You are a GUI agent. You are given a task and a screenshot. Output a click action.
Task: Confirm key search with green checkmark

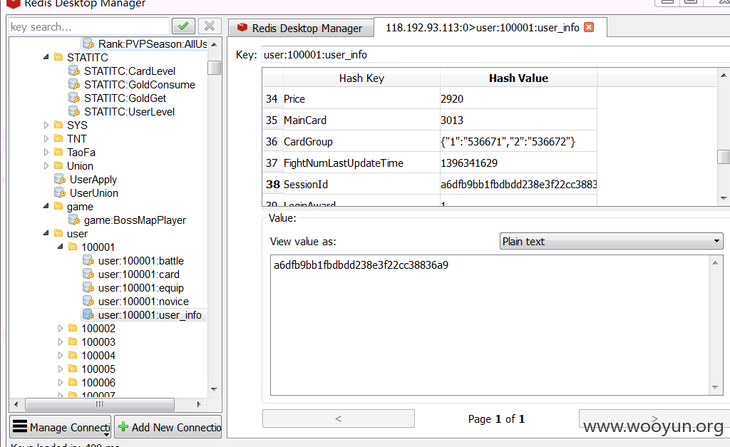pyautogui.click(x=183, y=26)
